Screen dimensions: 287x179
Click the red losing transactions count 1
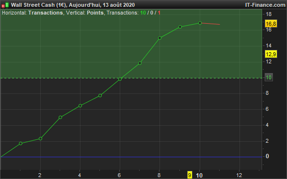point(159,13)
